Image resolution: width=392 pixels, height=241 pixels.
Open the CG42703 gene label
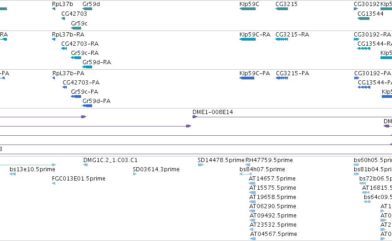pyautogui.click(x=74, y=14)
